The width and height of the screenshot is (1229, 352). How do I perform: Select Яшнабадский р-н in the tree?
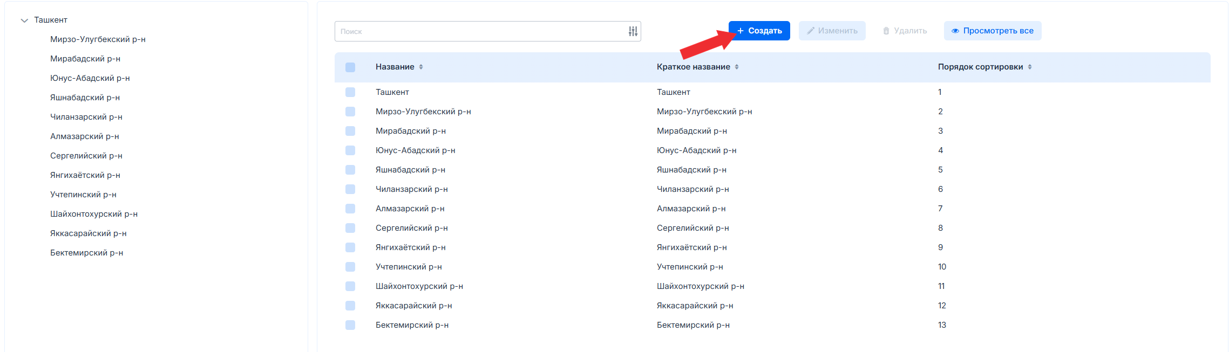(x=85, y=98)
